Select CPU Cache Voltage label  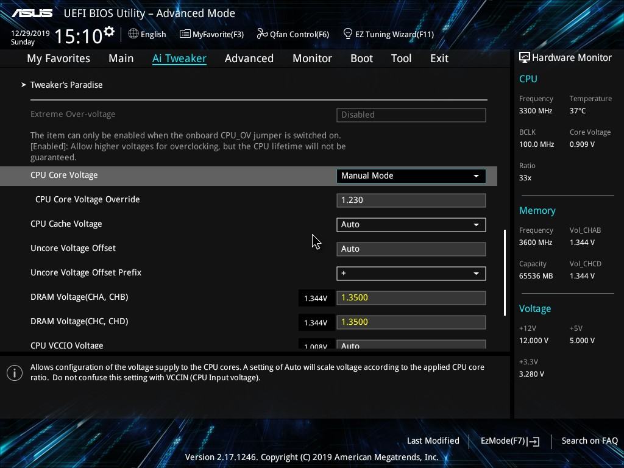[x=66, y=224]
